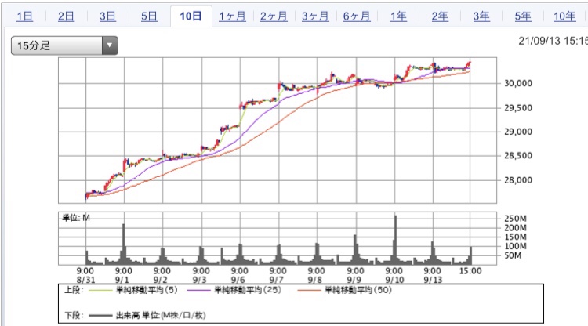Click the 28,000 price axis label
Image resolution: width=588 pixels, height=326 pixels.
point(518,180)
